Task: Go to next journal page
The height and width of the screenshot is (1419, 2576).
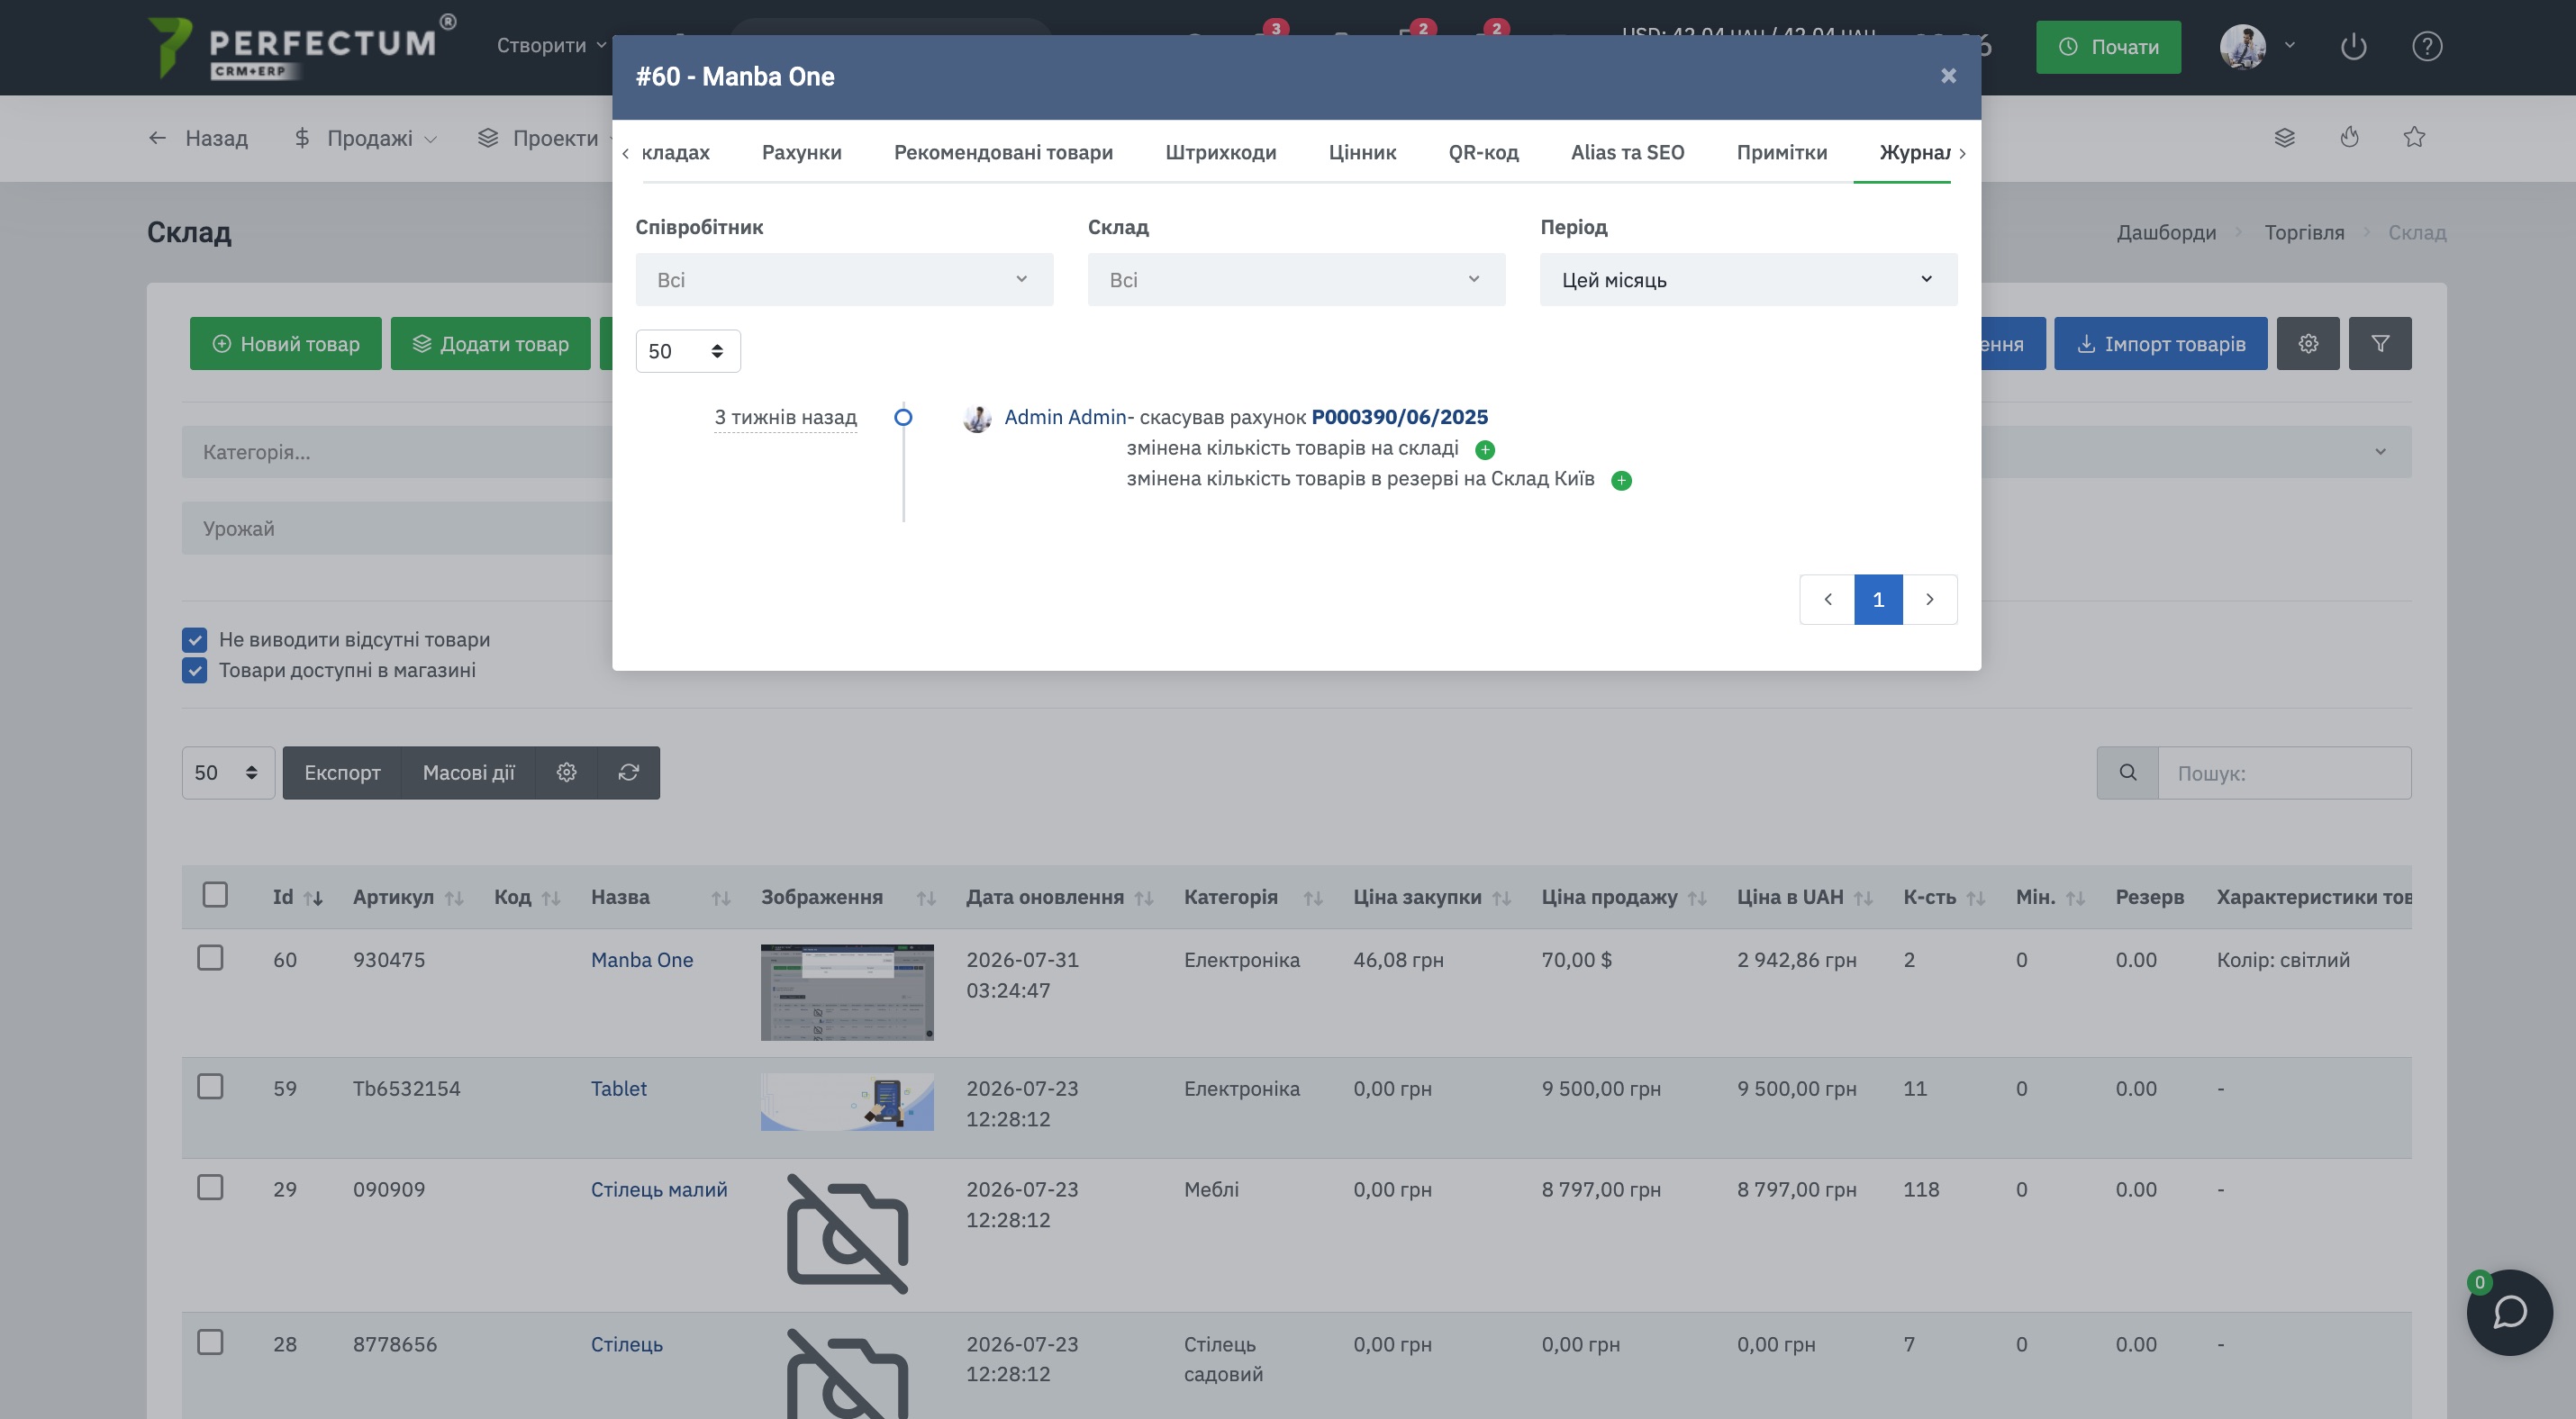Action: pyautogui.click(x=1930, y=600)
